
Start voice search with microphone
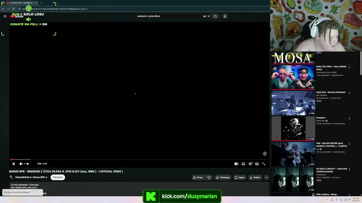225,16
